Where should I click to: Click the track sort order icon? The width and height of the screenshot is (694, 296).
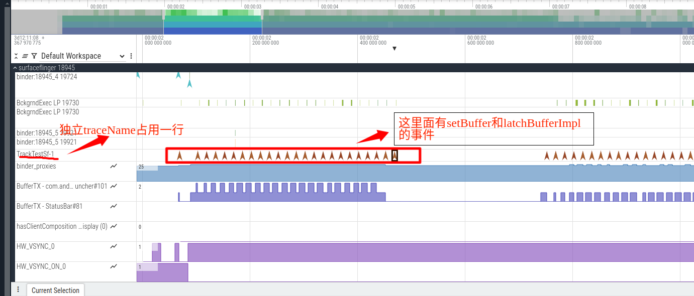point(25,56)
